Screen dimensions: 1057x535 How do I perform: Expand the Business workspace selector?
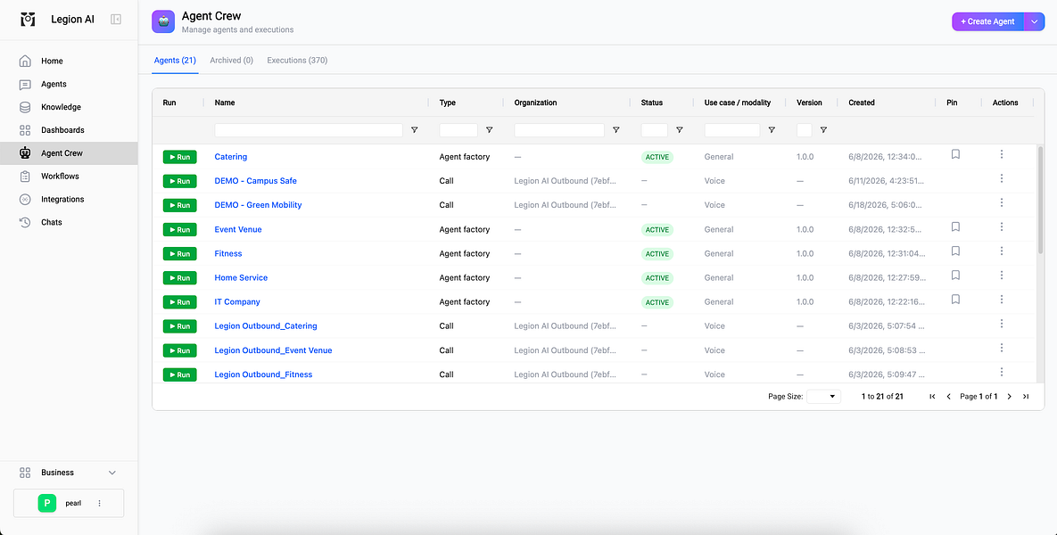68,473
